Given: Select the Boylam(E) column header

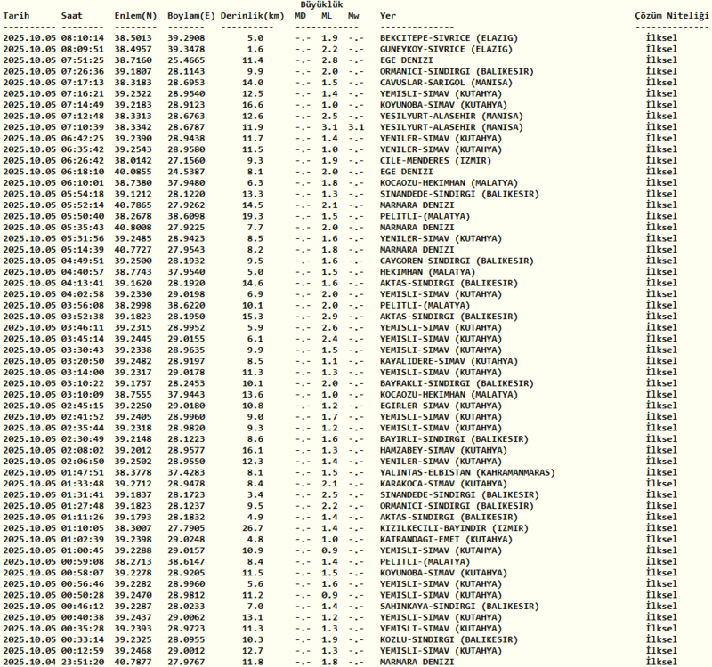Looking at the screenshot, I should [x=192, y=16].
